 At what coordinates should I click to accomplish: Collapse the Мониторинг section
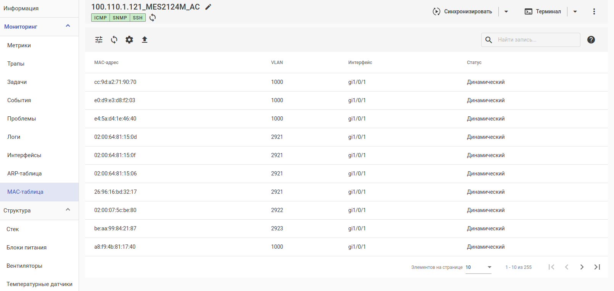point(68,26)
